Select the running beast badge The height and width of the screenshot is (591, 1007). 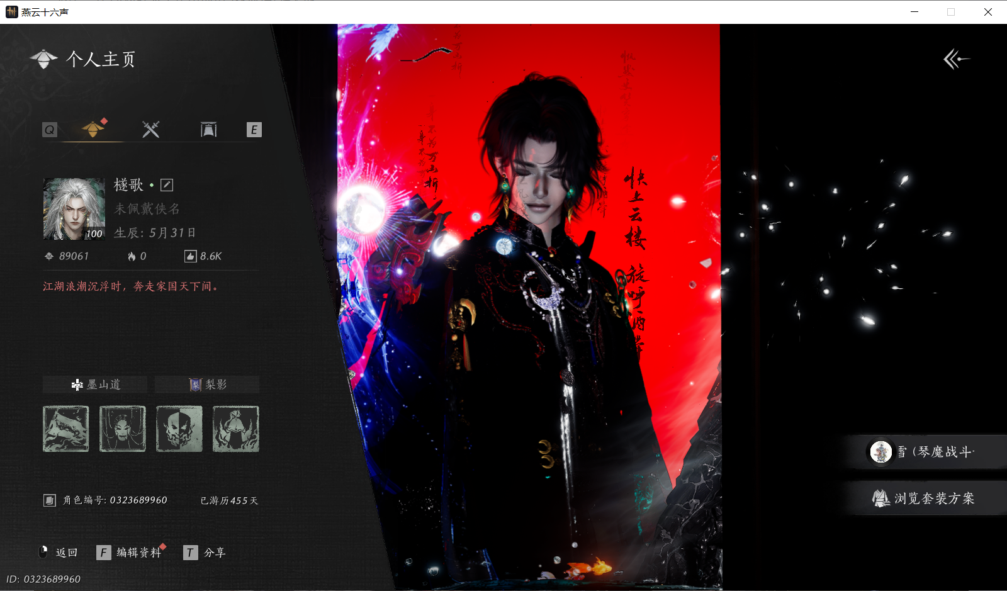click(66, 429)
